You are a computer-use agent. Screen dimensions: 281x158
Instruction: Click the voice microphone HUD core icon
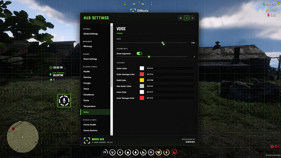tap(64, 101)
